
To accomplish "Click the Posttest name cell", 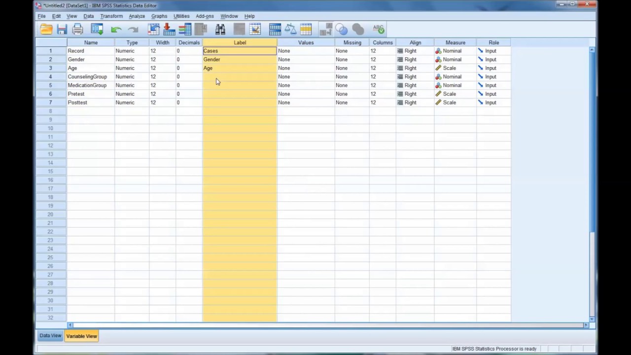I will [91, 103].
